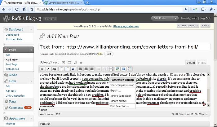Switch to the HTML editor tab
Viewport: 217px width, 127px height.
pyautogui.click(x=202, y=63)
